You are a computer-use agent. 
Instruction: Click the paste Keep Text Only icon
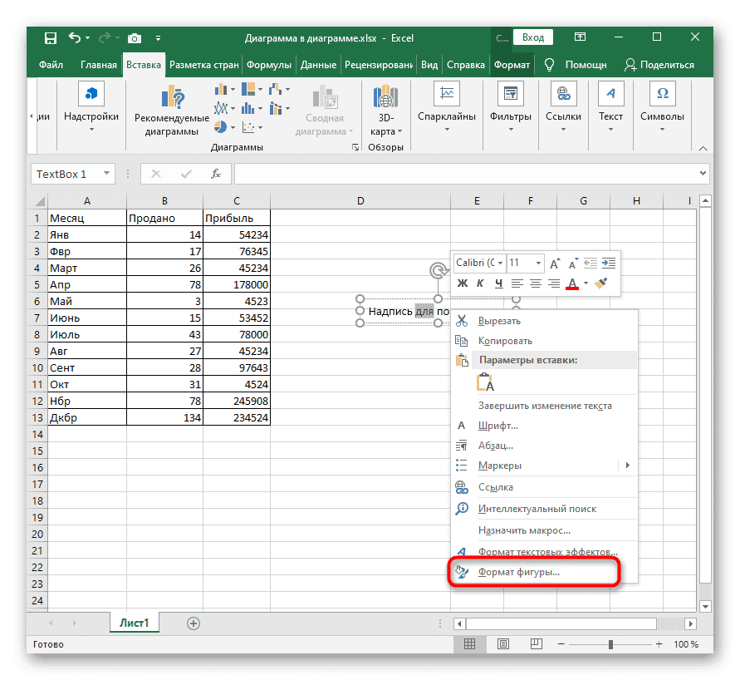point(486,382)
